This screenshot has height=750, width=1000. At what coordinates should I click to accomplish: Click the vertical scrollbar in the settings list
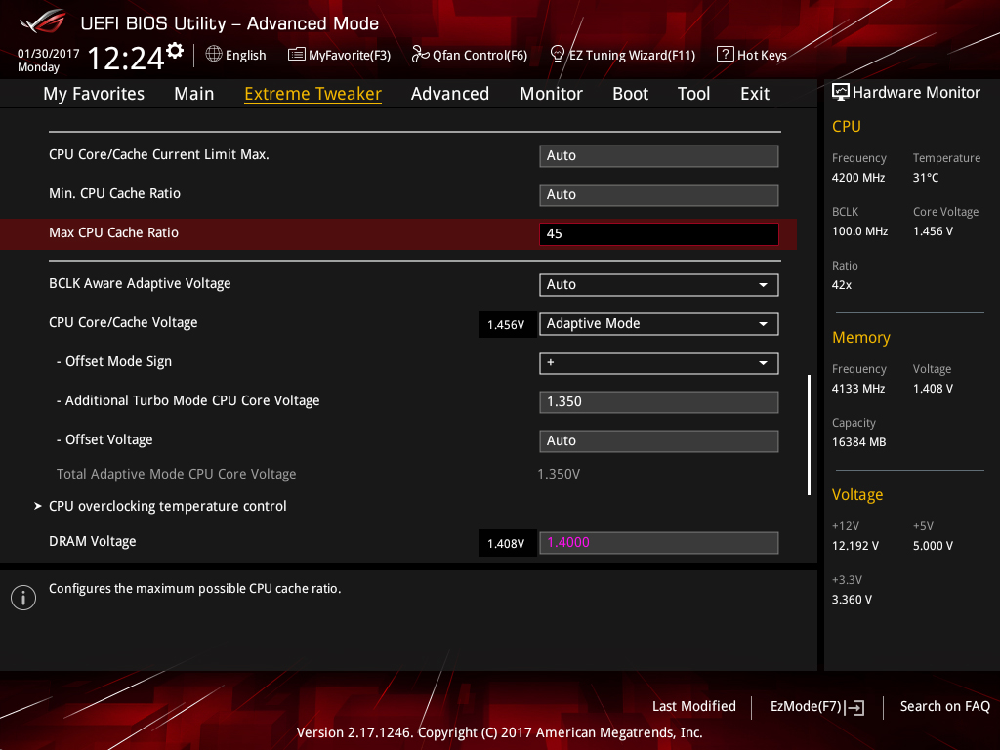click(809, 435)
